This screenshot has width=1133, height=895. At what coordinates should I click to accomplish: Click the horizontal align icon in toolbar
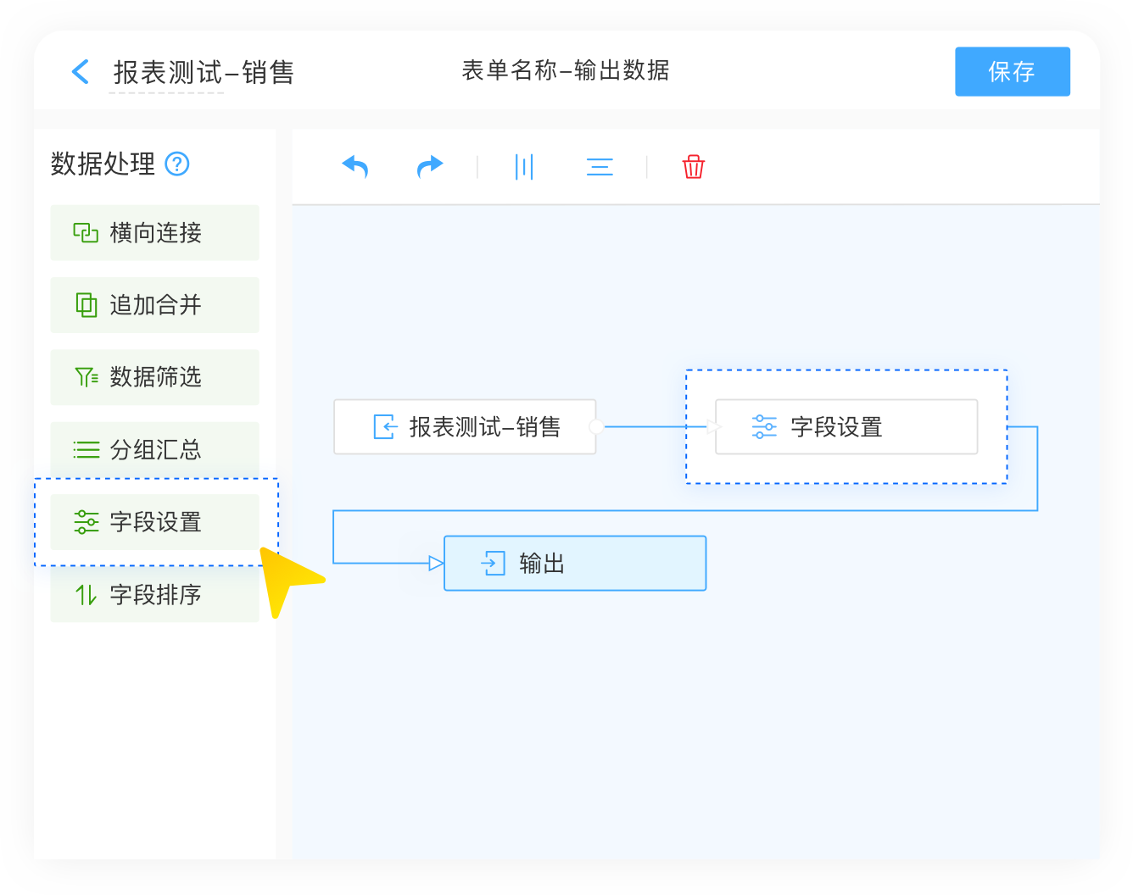(600, 166)
